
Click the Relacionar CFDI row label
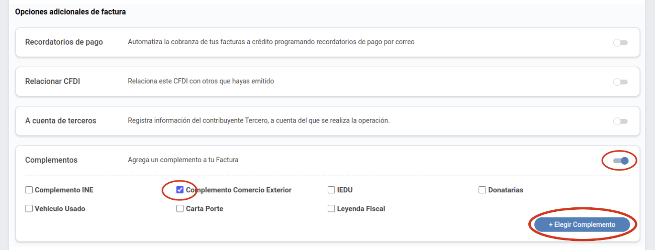pyautogui.click(x=53, y=81)
